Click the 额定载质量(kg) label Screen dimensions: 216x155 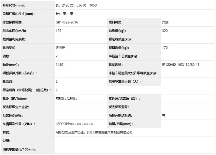[120, 39]
